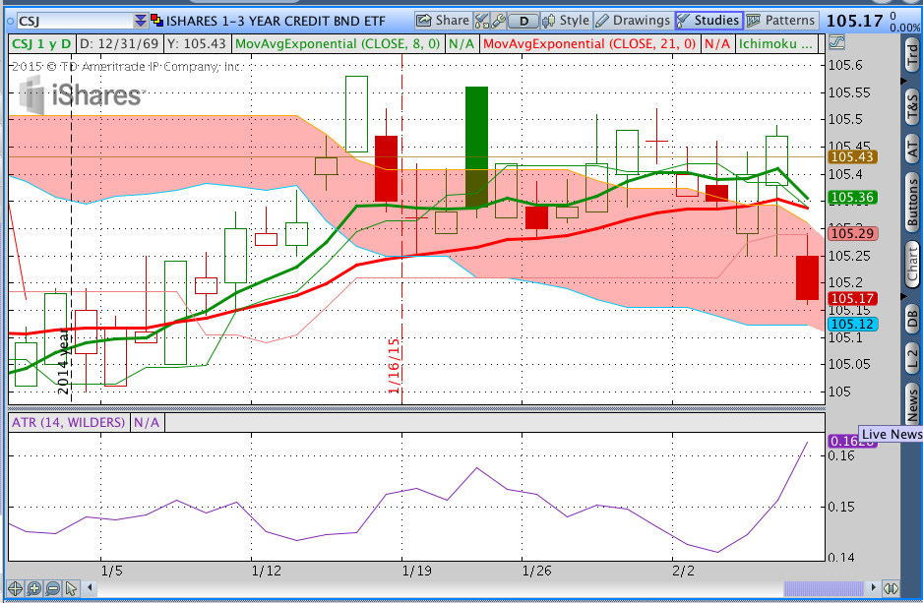The height and width of the screenshot is (603, 923).
Task: Click the large solid green candlestick
Action: [x=476, y=148]
